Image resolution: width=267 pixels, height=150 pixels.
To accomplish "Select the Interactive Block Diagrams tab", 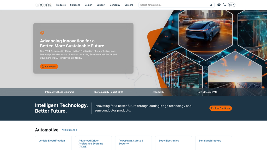I will [x=60, y=92].
